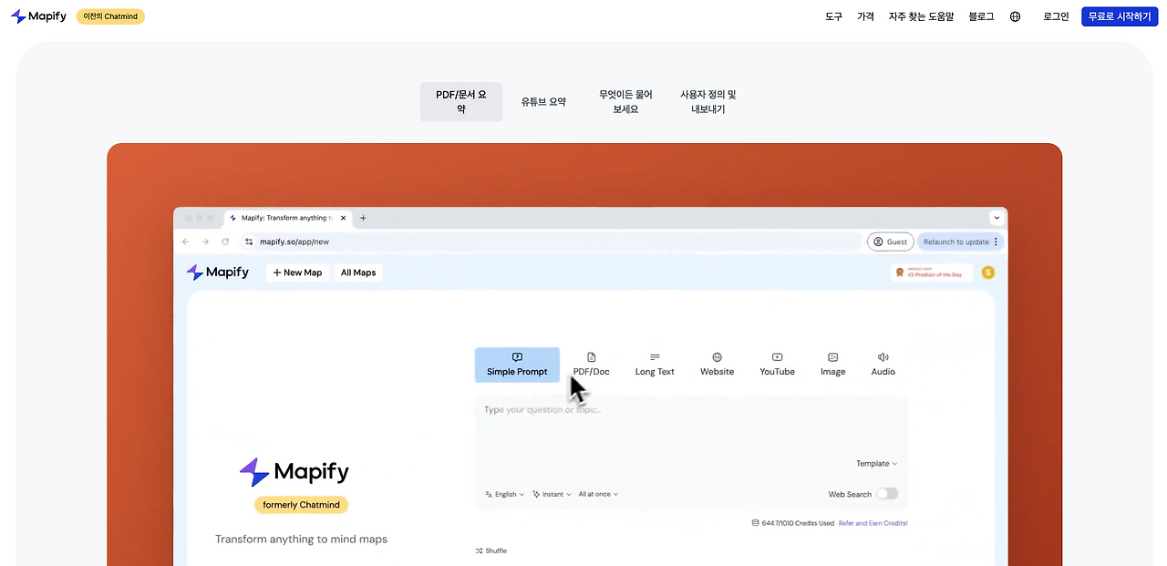Toggle the Web Search switch
This screenshot has height=566, width=1167.
[x=887, y=494]
